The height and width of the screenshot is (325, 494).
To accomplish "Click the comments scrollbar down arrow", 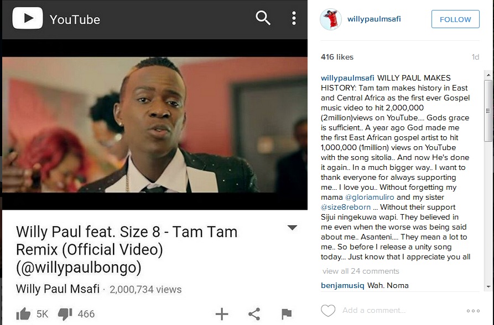I will click(x=488, y=287).
